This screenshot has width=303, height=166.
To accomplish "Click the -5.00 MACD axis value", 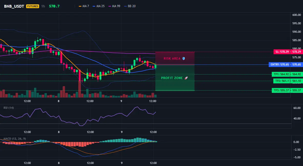I will [297, 158].
